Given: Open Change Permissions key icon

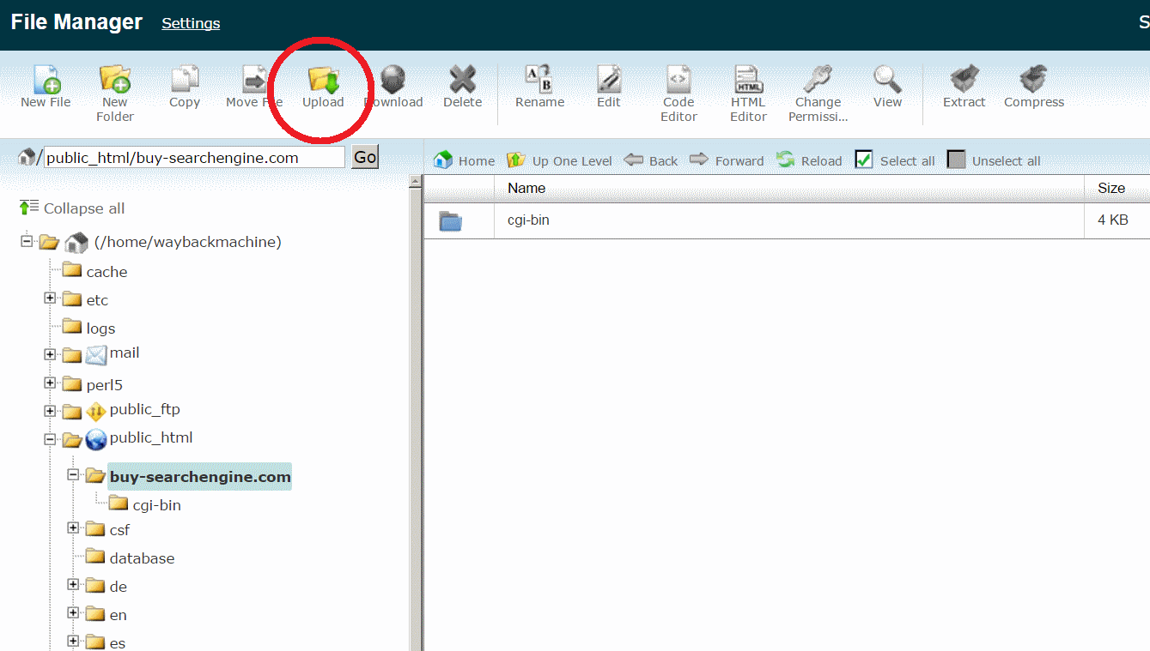Looking at the screenshot, I should coord(818,81).
